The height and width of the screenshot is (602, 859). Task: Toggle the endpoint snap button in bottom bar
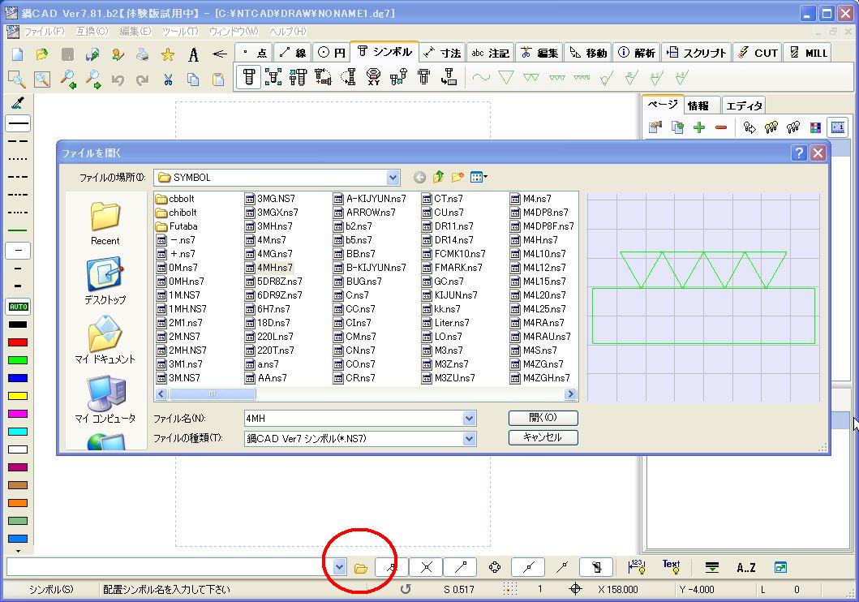pos(460,567)
